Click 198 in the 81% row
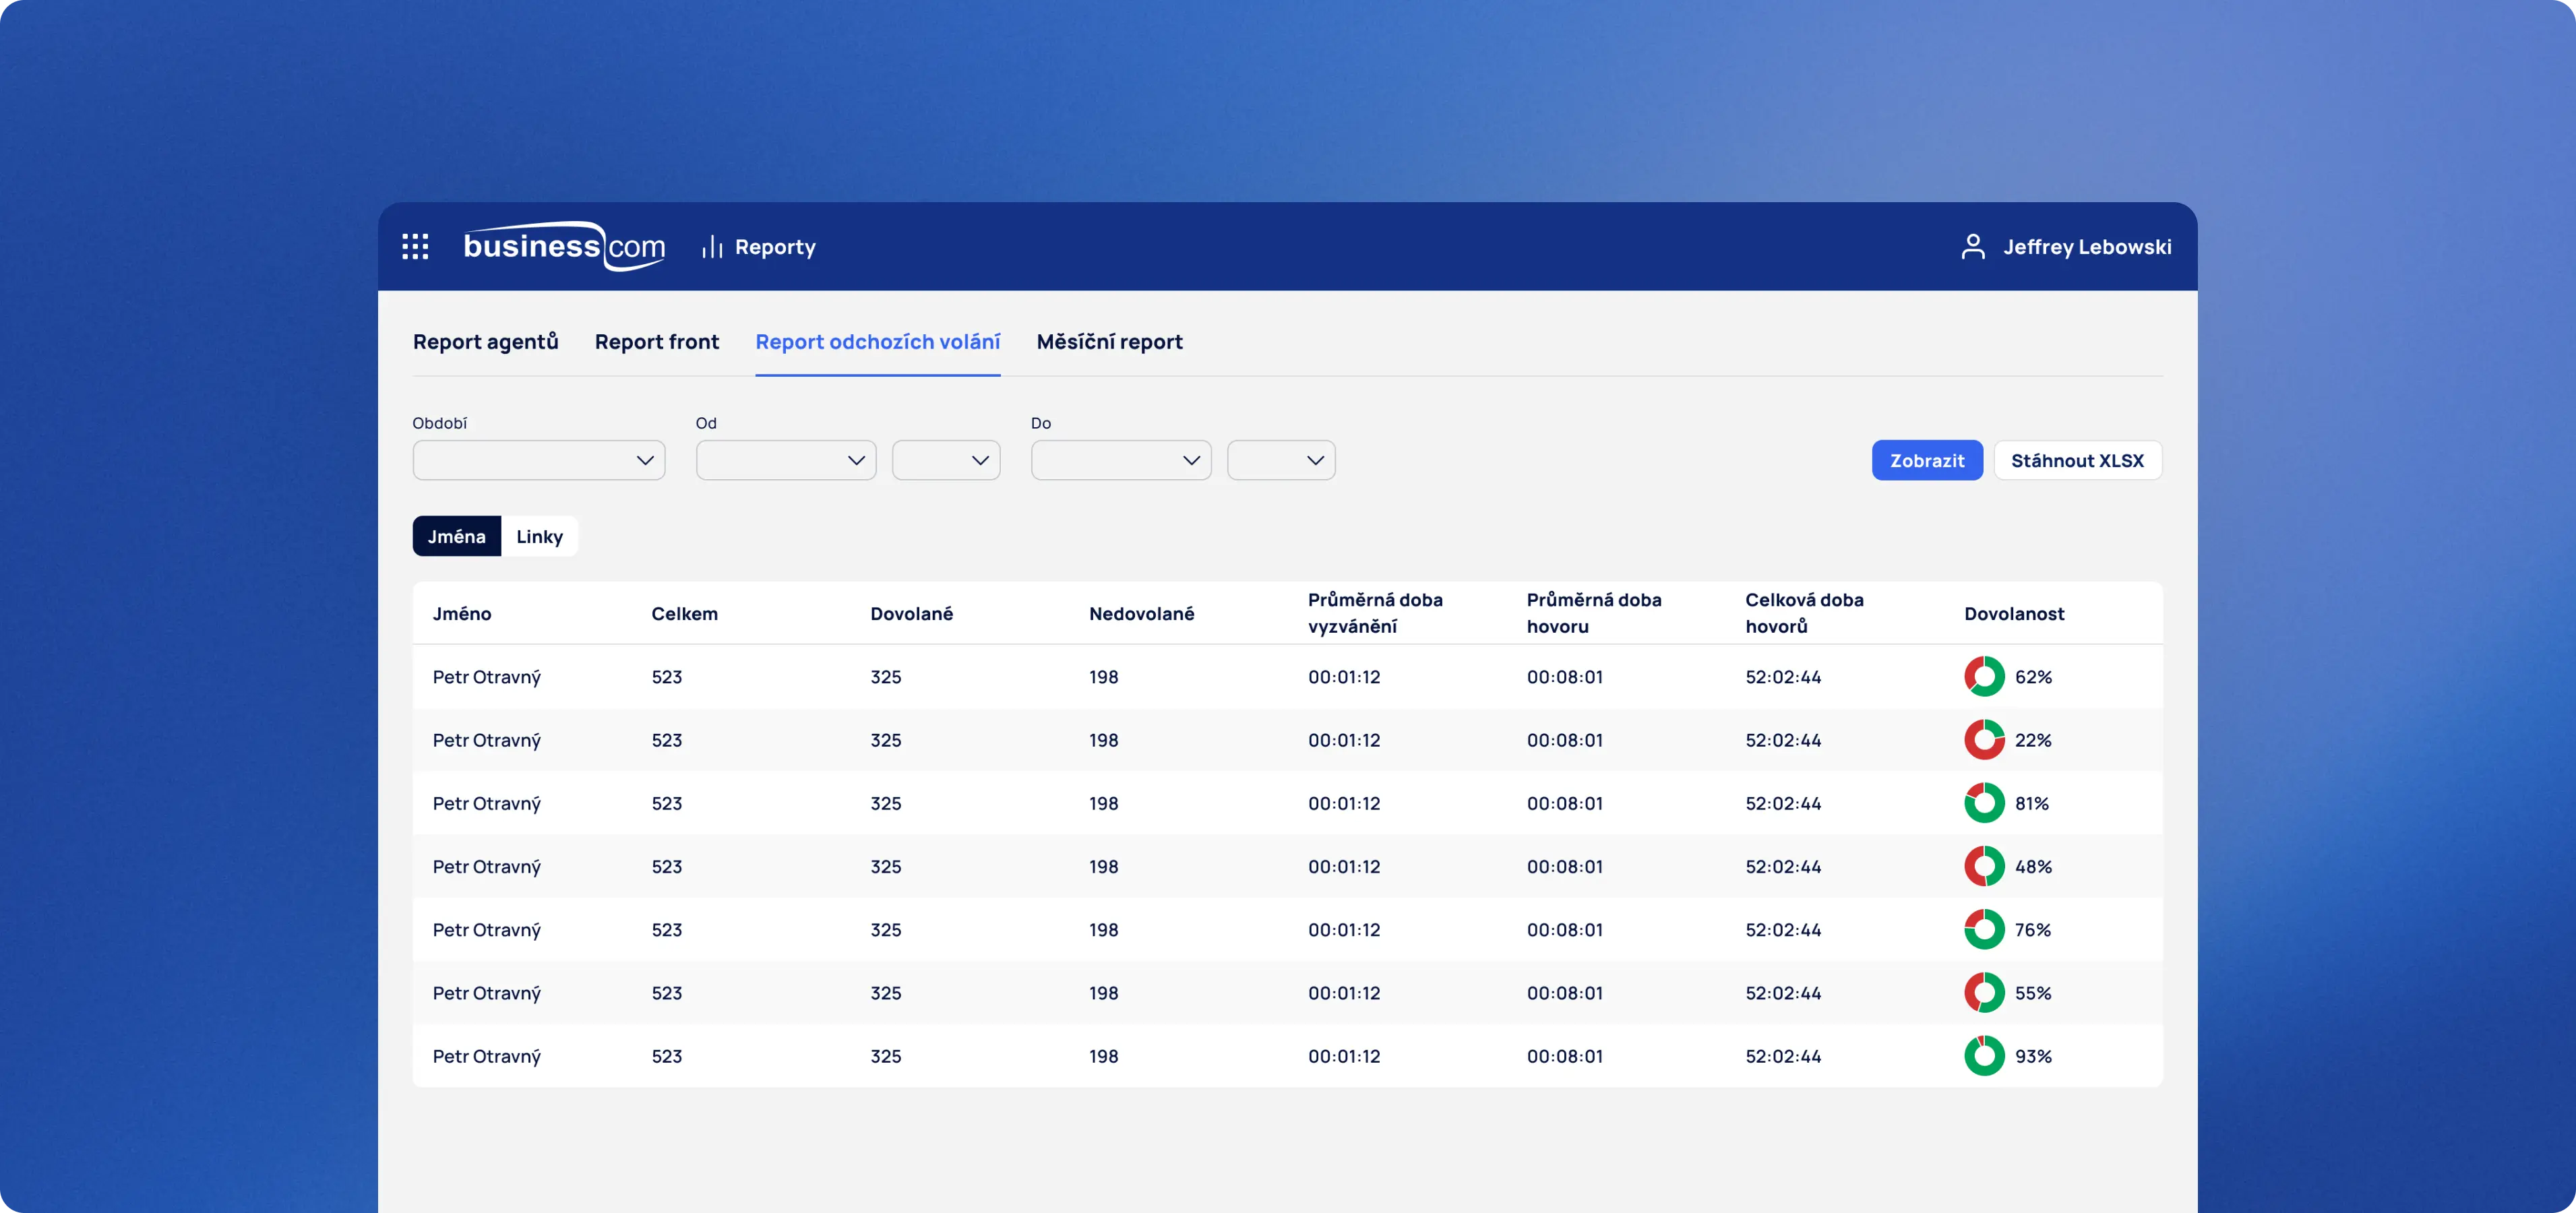 click(1104, 803)
